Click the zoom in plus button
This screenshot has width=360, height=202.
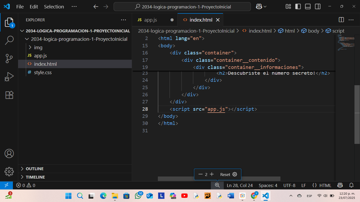[x=212, y=174]
